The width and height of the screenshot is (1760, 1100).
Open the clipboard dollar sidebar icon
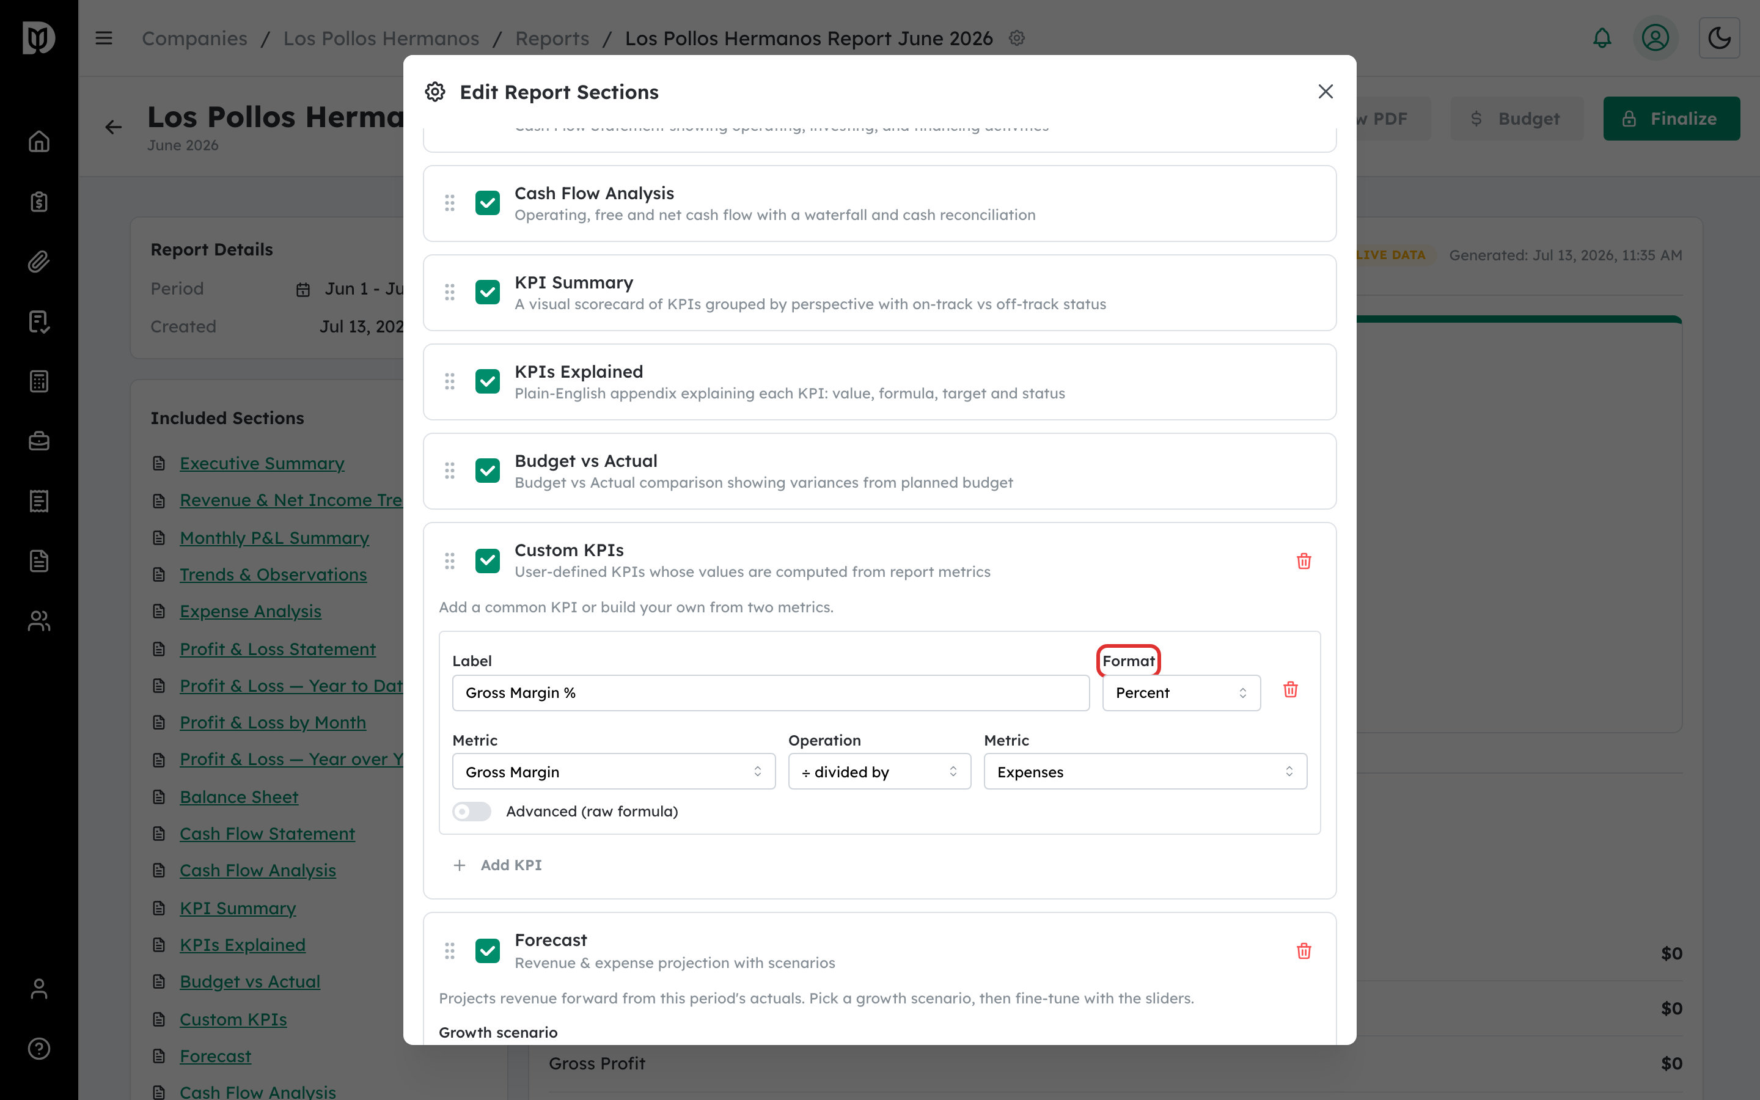[x=39, y=202]
